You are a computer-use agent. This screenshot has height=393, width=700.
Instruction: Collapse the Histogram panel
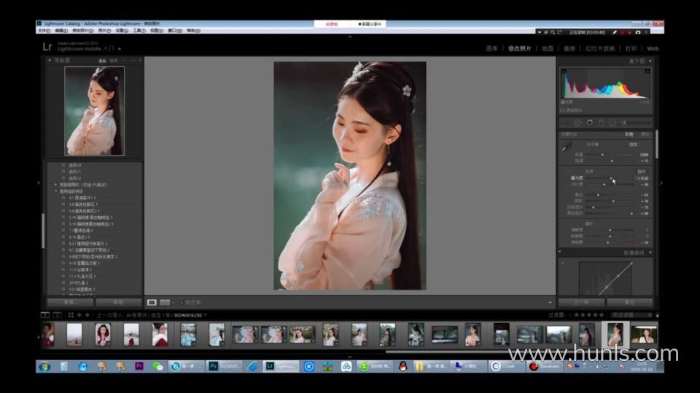point(650,61)
